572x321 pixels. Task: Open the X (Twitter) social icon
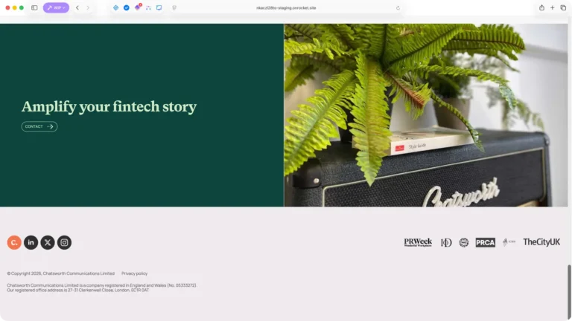[x=48, y=242]
